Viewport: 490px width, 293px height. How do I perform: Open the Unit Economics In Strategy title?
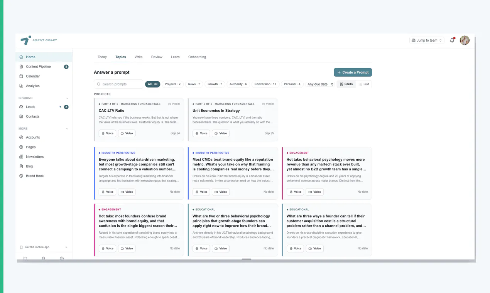tap(216, 111)
